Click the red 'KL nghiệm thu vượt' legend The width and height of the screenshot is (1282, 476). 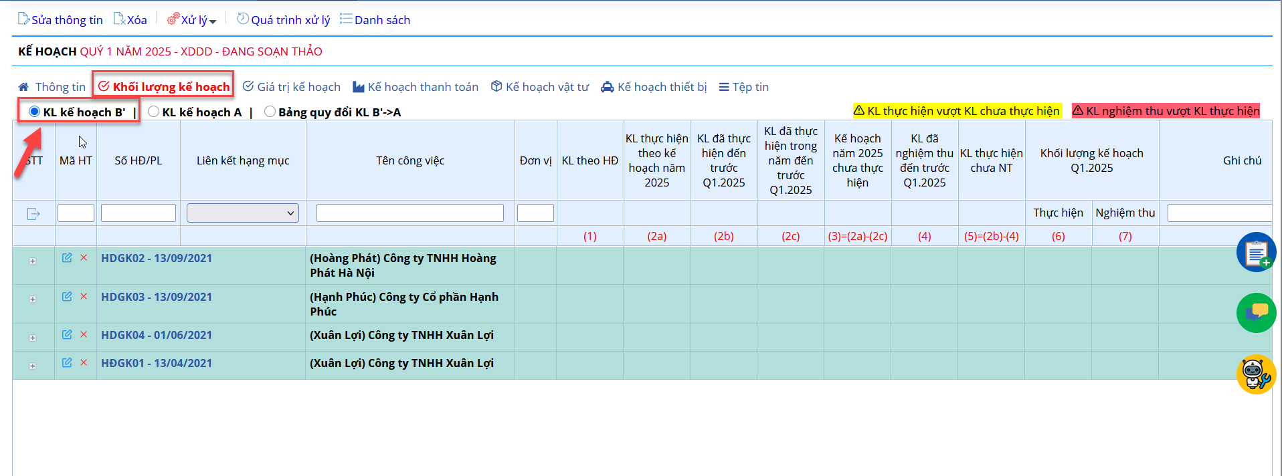point(1166,111)
